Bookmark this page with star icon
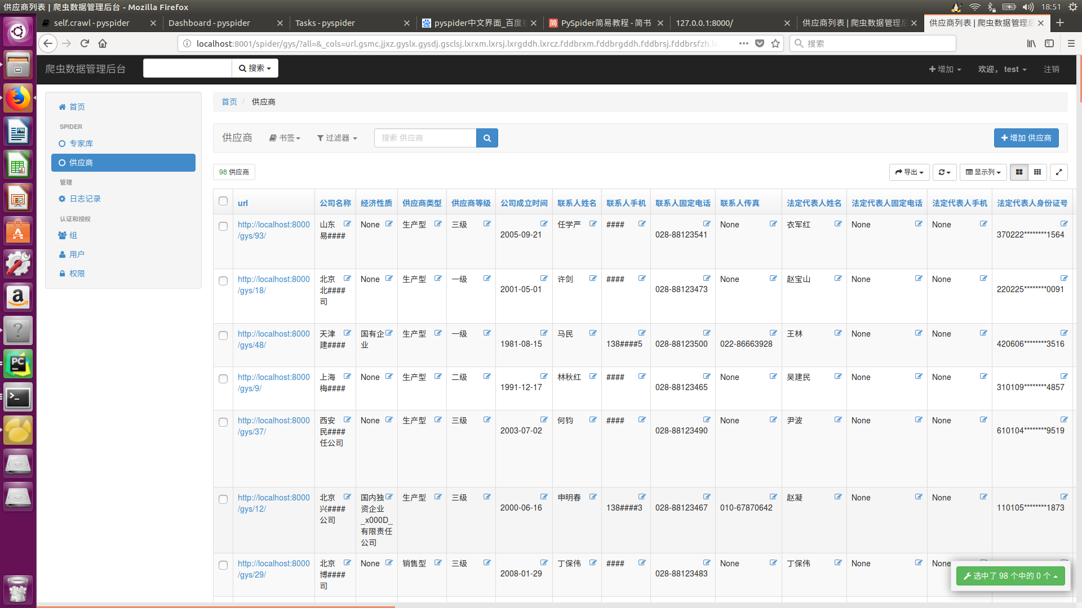 pyautogui.click(x=775, y=43)
